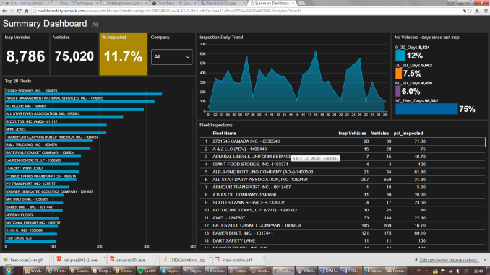
Task: Click the 90_Plus_Days 75% bar
Action: click(426, 109)
